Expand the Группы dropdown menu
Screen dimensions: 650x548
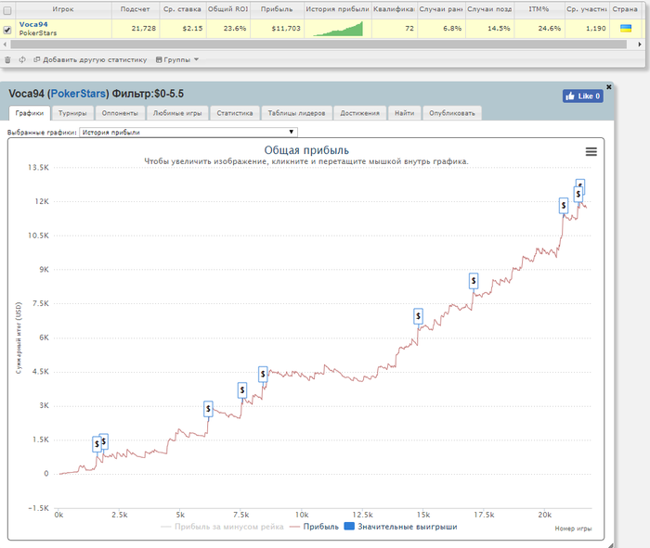(x=177, y=59)
